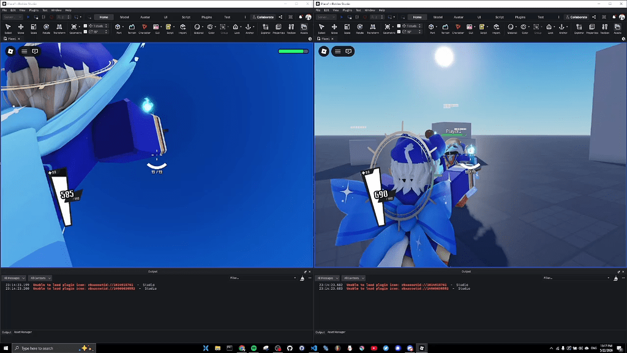
Task: Toggle move snap checkbox in right Studio window
Action: coord(399,26)
